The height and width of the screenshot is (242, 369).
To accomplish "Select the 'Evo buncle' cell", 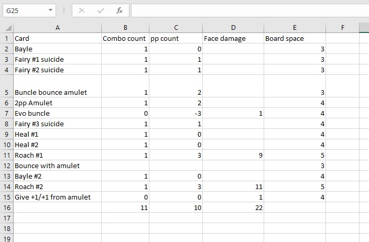I will coord(58,113).
